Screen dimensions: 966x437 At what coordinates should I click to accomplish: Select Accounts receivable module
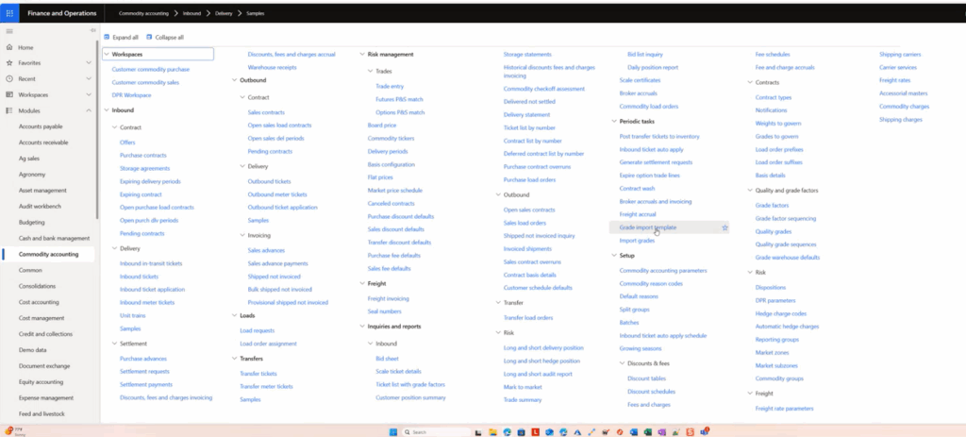(x=42, y=143)
